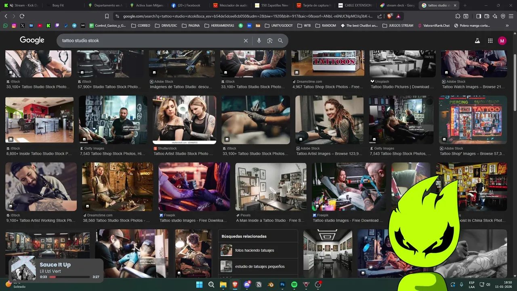Open Discord from the taskbar
The image size is (517, 291).
247,285
